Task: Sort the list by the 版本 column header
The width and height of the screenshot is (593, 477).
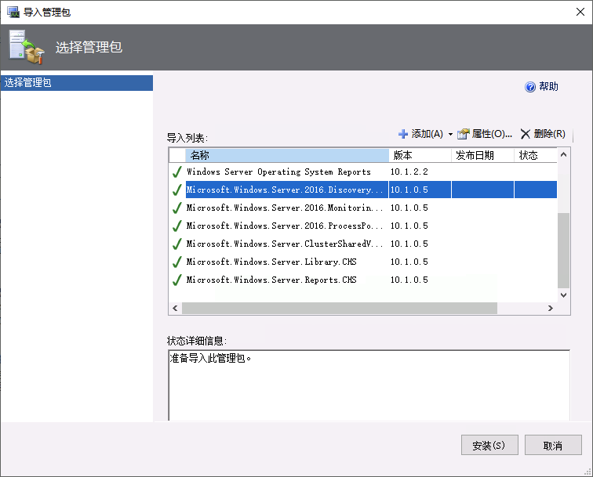Action: 420,155
